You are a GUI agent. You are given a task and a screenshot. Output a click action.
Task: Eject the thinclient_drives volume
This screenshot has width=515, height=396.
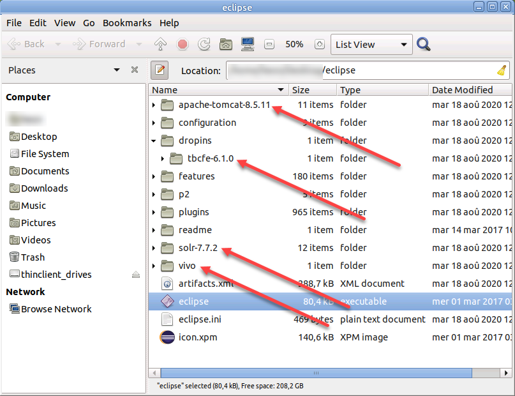pyautogui.click(x=136, y=275)
